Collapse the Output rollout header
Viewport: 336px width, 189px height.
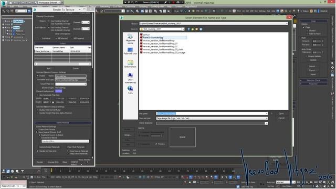click(x=63, y=44)
